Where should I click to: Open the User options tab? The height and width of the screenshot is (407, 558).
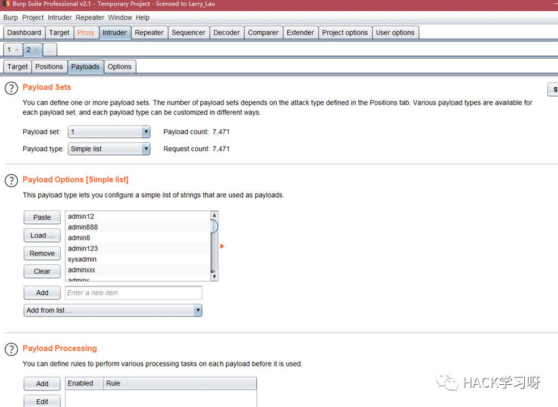[x=395, y=32]
